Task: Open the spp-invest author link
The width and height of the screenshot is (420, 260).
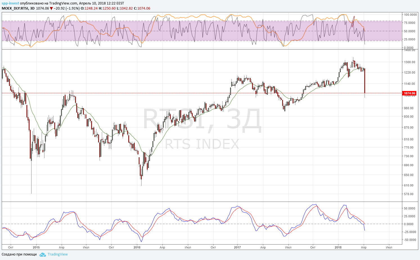Action: click(10, 3)
